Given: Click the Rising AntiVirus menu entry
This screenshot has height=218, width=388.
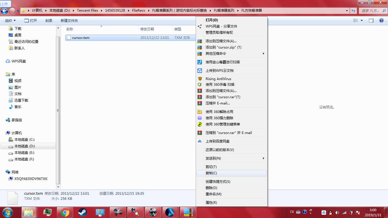Looking at the screenshot, I should tap(232, 79).
